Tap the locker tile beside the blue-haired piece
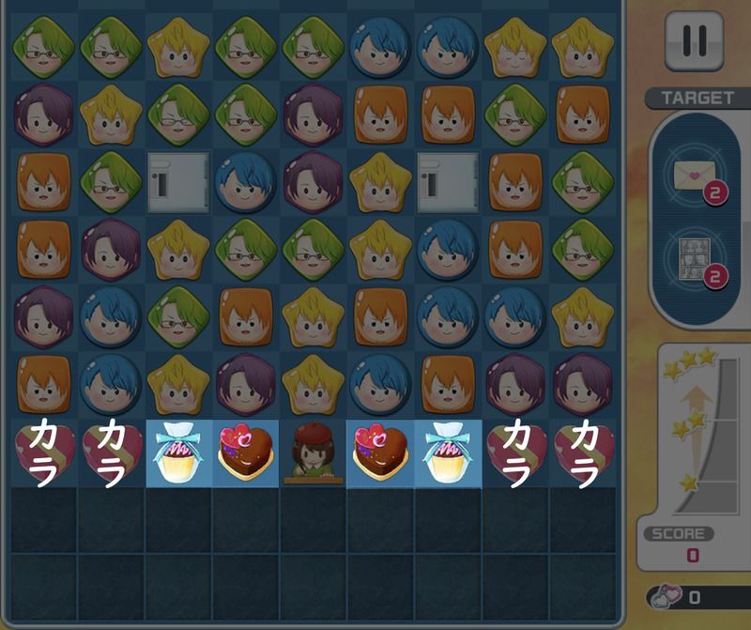This screenshot has width=751, height=630. 178,182
